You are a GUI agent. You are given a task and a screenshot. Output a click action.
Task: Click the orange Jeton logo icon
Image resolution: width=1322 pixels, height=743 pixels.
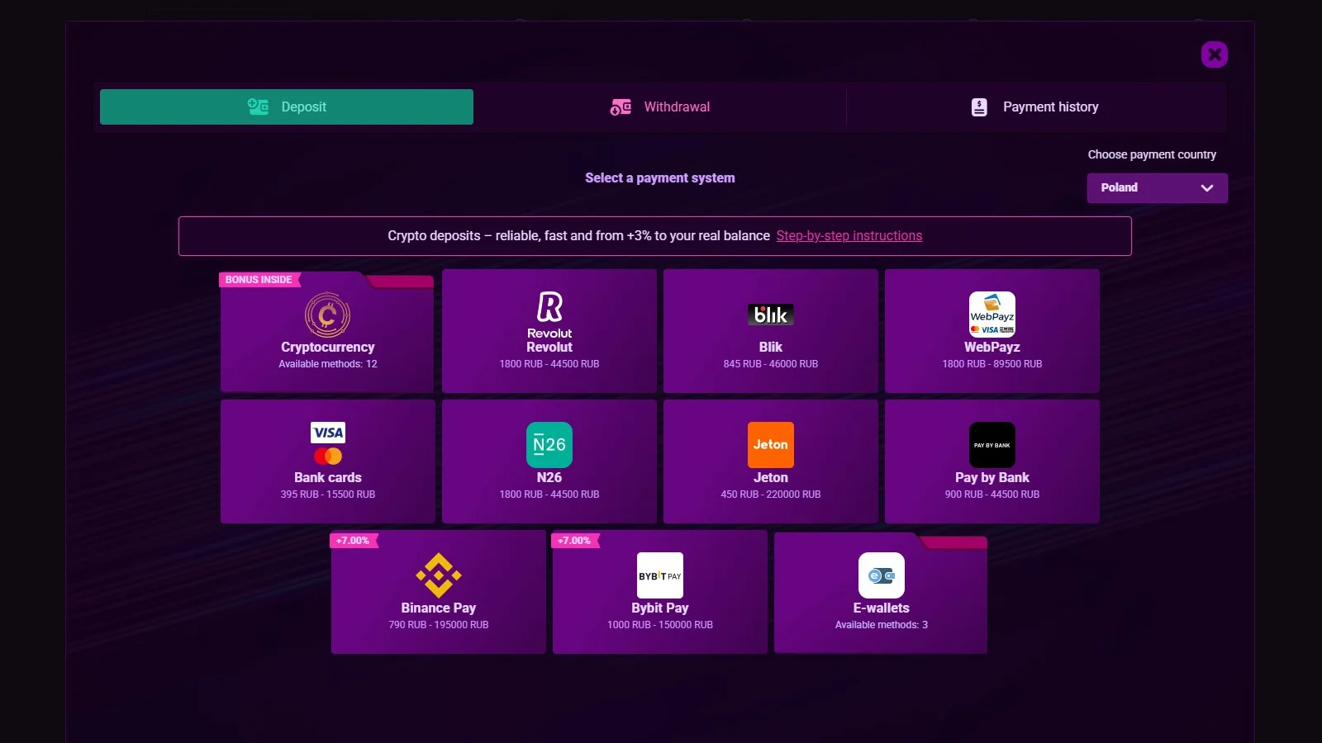coord(771,445)
